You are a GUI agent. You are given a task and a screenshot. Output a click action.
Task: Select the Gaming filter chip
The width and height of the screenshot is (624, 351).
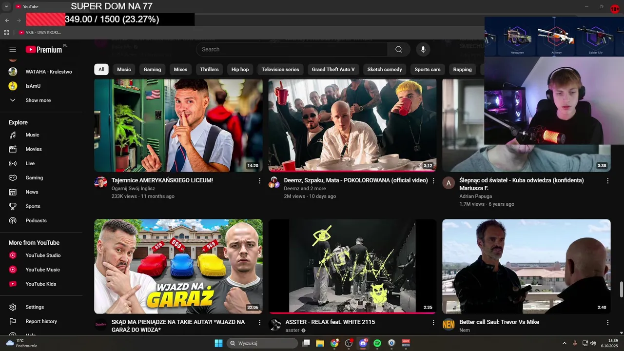tap(152, 69)
